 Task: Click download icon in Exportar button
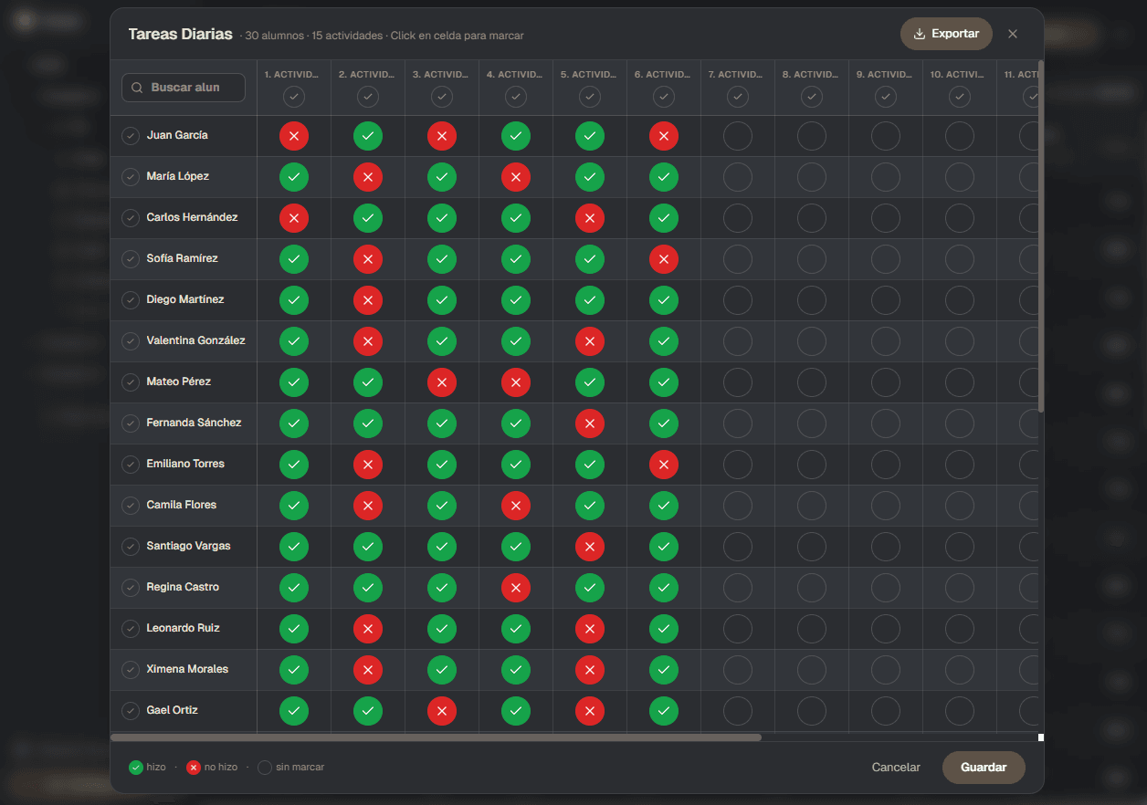click(x=920, y=34)
